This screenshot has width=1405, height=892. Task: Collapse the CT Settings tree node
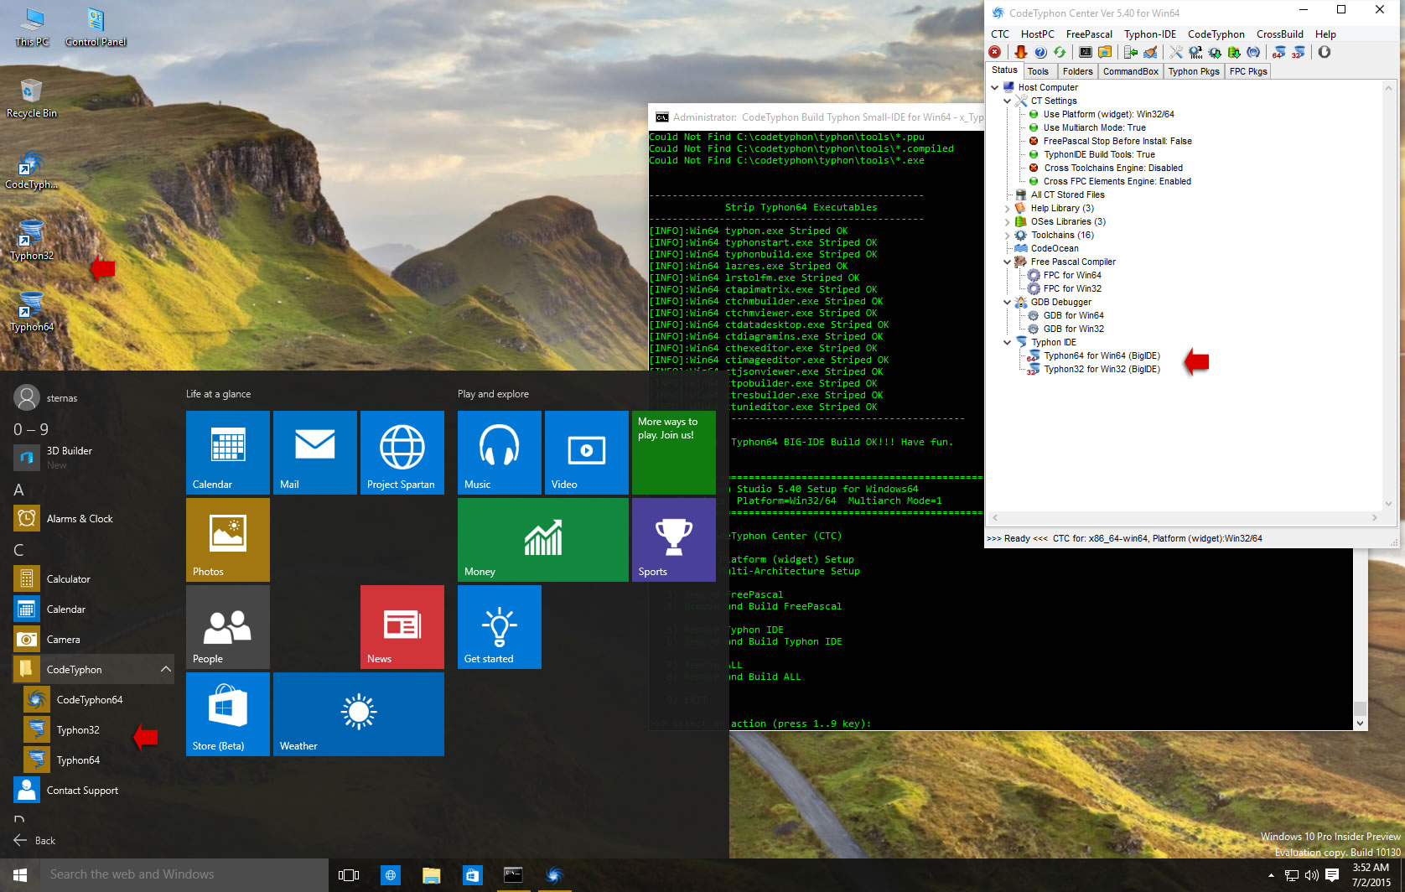(x=1008, y=101)
